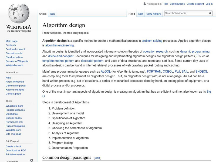216x162 pixels.
Task: Click Create a book
Action: [x=14, y=146]
